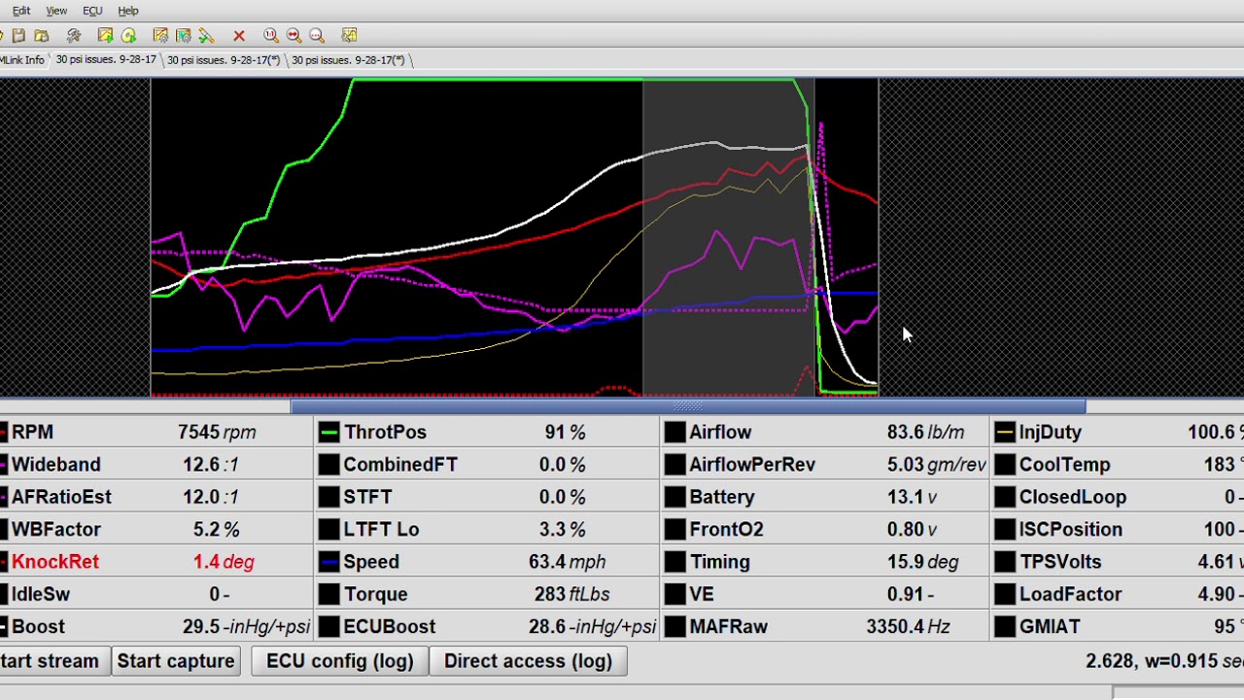The height and width of the screenshot is (700, 1244).
Task: Select the WBFactor label
Action: point(56,530)
